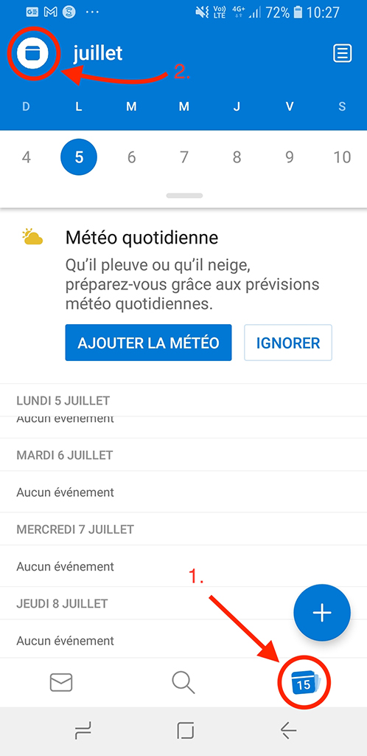Screen dimensions: 367x756
Task: Click AJOUTER LA MÉTÉO button
Action: pyautogui.click(x=149, y=343)
